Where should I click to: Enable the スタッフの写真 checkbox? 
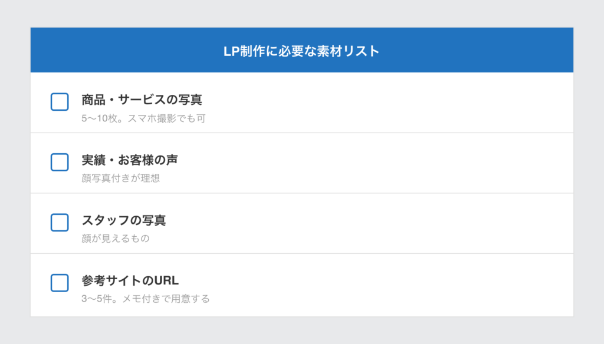60,223
